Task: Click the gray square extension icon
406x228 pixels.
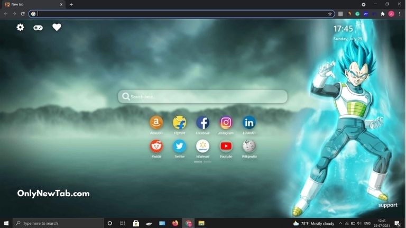Action: tap(341, 14)
